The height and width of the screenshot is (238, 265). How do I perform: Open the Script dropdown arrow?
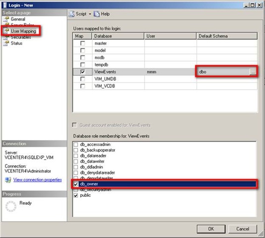point(90,14)
